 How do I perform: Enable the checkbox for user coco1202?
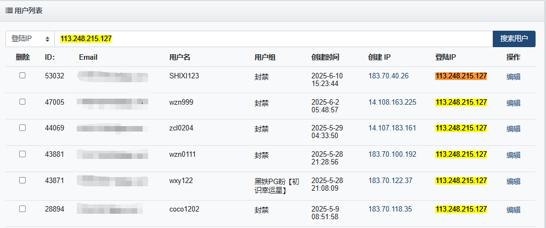tap(22, 209)
